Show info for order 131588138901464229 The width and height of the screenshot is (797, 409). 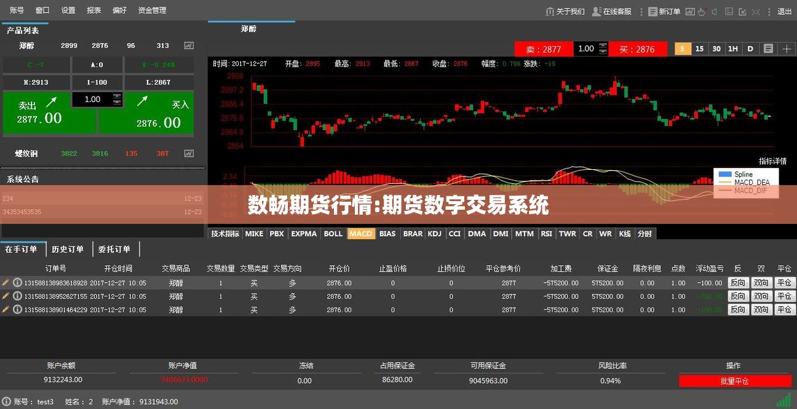pos(17,310)
